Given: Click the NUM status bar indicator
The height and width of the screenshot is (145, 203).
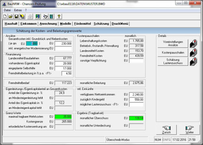Looking at the screenshot, I should click(x=158, y=140).
